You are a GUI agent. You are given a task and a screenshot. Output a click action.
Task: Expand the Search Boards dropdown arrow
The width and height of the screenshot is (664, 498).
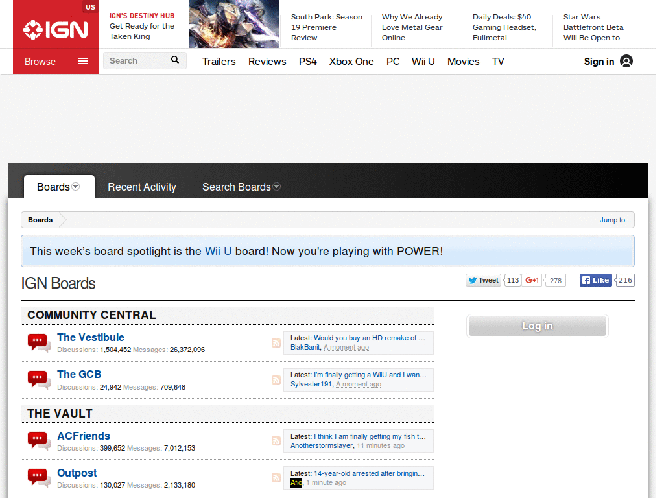click(x=276, y=187)
